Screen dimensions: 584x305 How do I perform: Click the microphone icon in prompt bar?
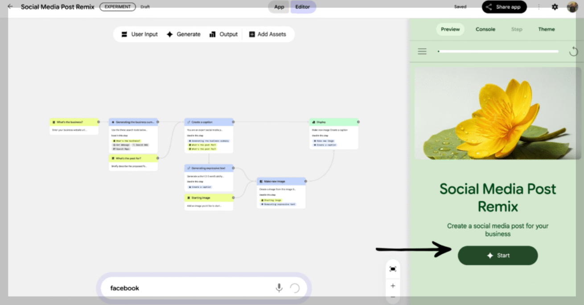point(279,288)
